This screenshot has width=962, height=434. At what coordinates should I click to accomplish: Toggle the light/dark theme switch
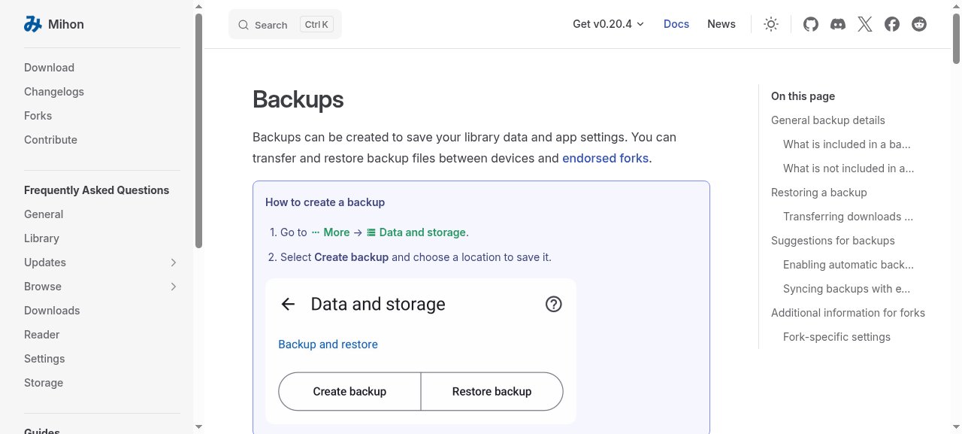click(x=771, y=24)
